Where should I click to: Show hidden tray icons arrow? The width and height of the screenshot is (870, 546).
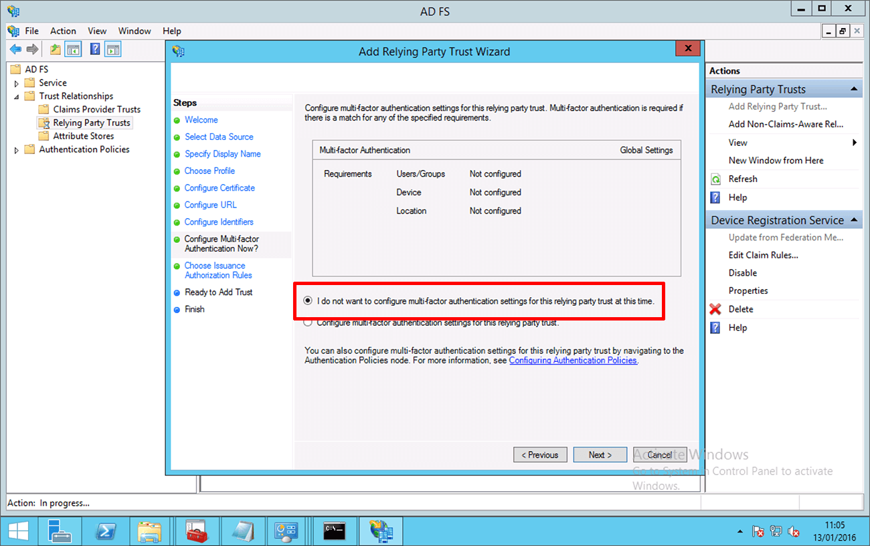(x=740, y=532)
